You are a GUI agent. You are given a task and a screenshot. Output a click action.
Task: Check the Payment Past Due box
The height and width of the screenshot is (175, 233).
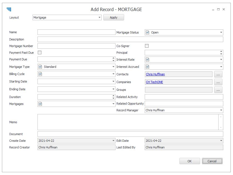(39, 52)
